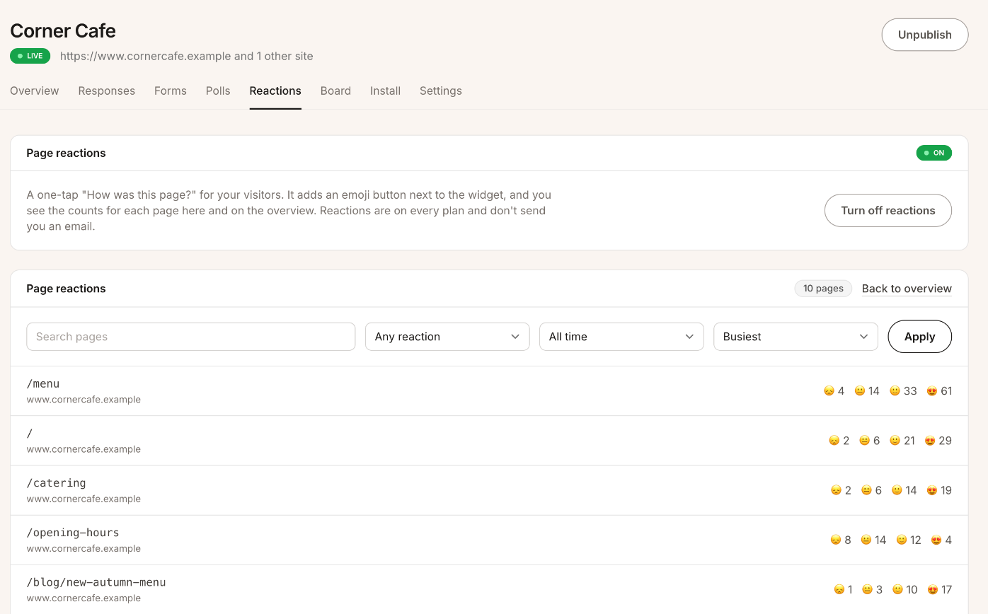Switch to the Responses tab
Image resolution: width=988 pixels, height=614 pixels.
pos(107,91)
